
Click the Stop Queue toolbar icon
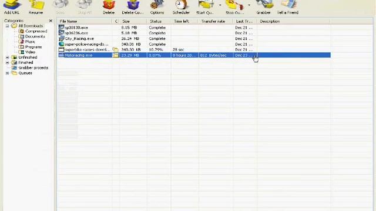234,7
